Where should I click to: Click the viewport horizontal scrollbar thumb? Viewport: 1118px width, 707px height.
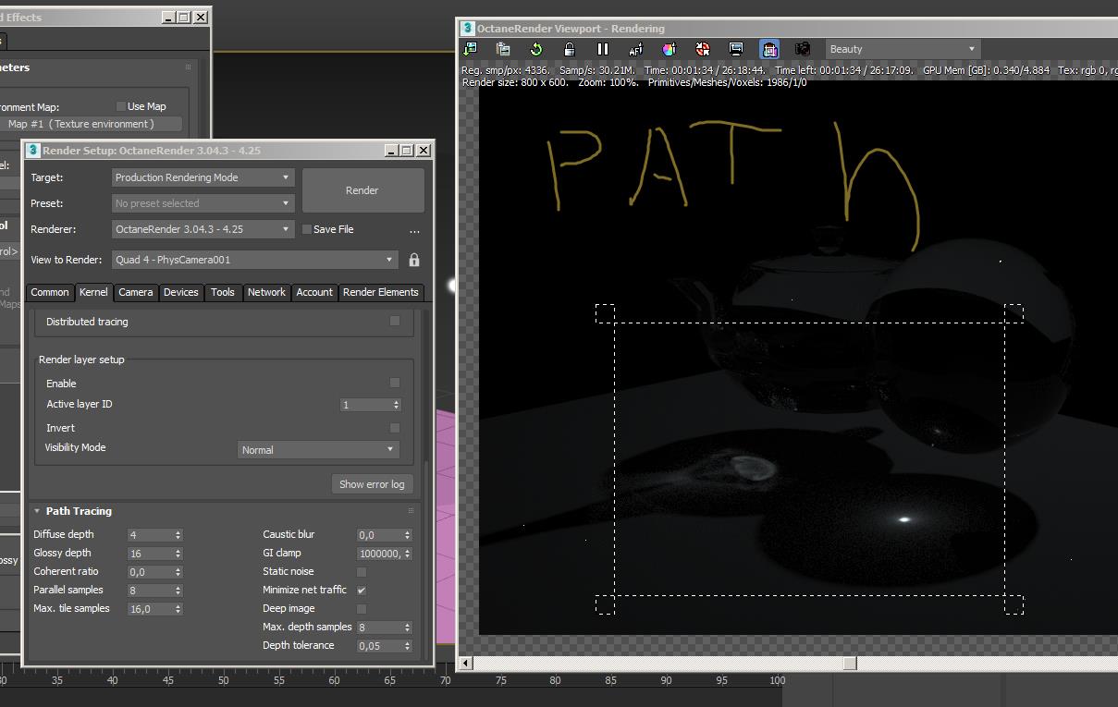[850, 663]
